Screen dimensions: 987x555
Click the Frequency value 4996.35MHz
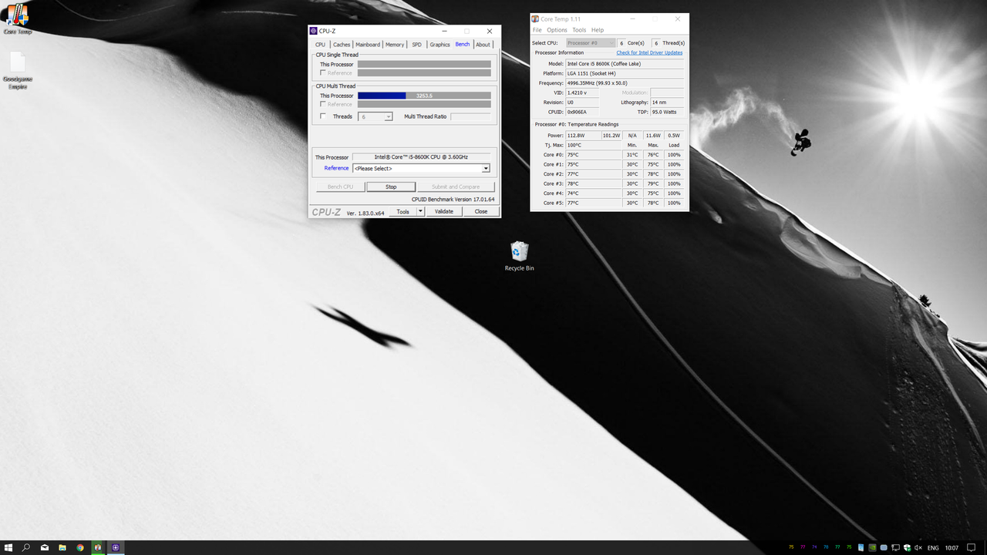click(625, 82)
